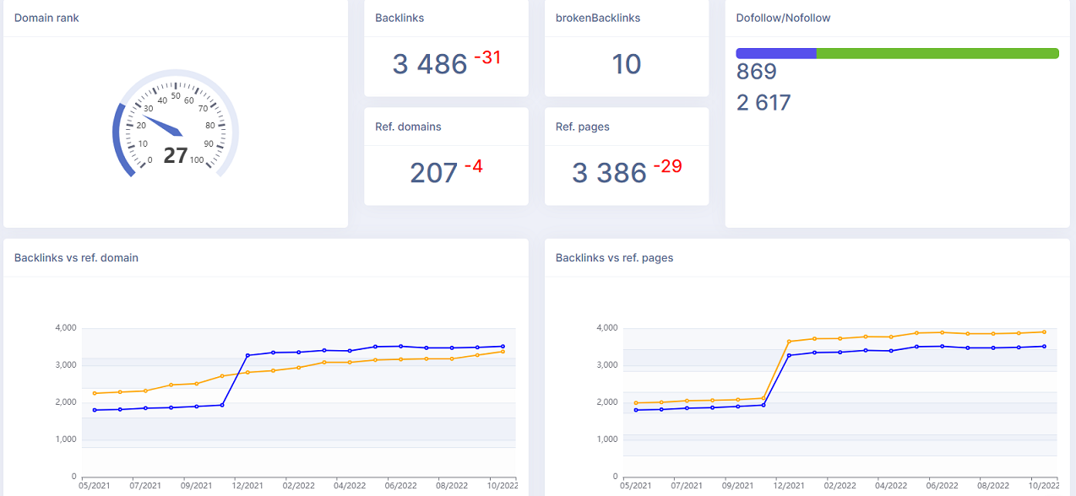Click 12/2021 date label in ref. domain chart

point(247,486)
